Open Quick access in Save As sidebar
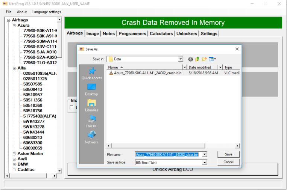The width and height of the screenshot is (287, 190). click(91, 73)
